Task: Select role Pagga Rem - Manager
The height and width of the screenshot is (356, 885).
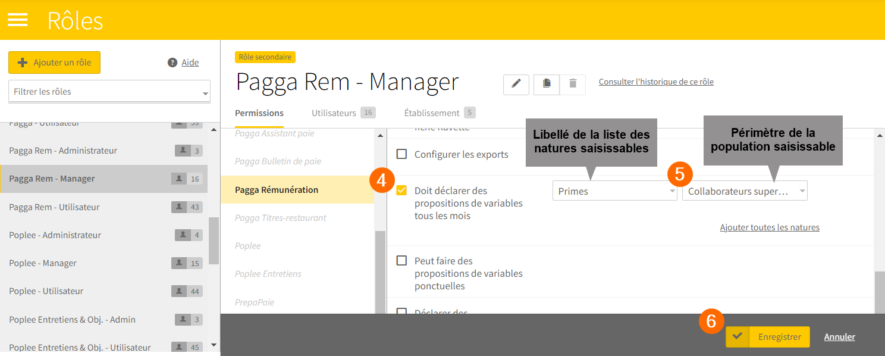Action: (104, 179)
